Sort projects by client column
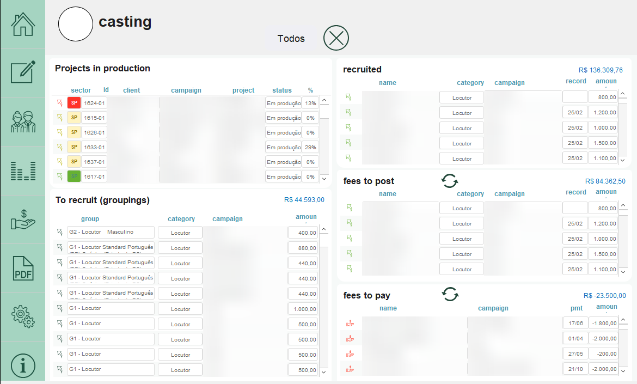Image resolution: width=637 pixels, height=384 pixels. pyautogui.click(x=131, y=90)
